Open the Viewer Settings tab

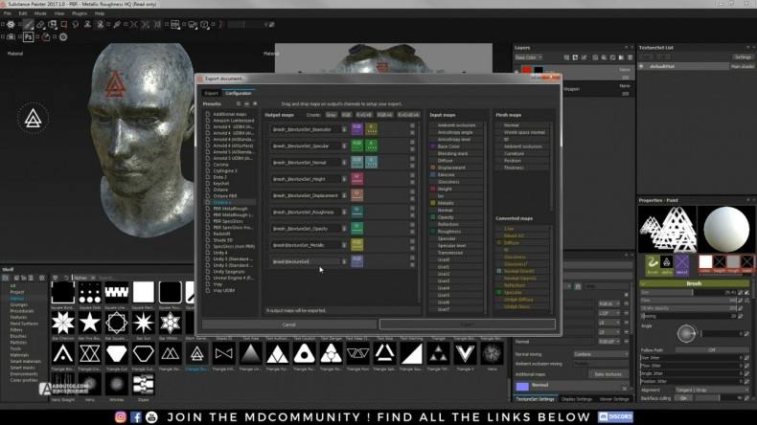[614, 399]
